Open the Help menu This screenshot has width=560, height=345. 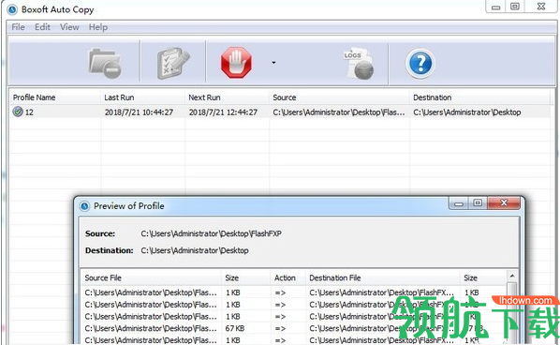tap(98, 27)
